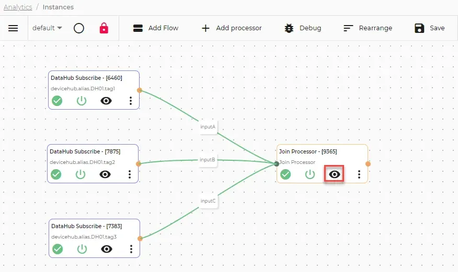Screen dimensions: 458x272
Task: Click output port of DataHub Subscribe 7383
Action: 140,239
